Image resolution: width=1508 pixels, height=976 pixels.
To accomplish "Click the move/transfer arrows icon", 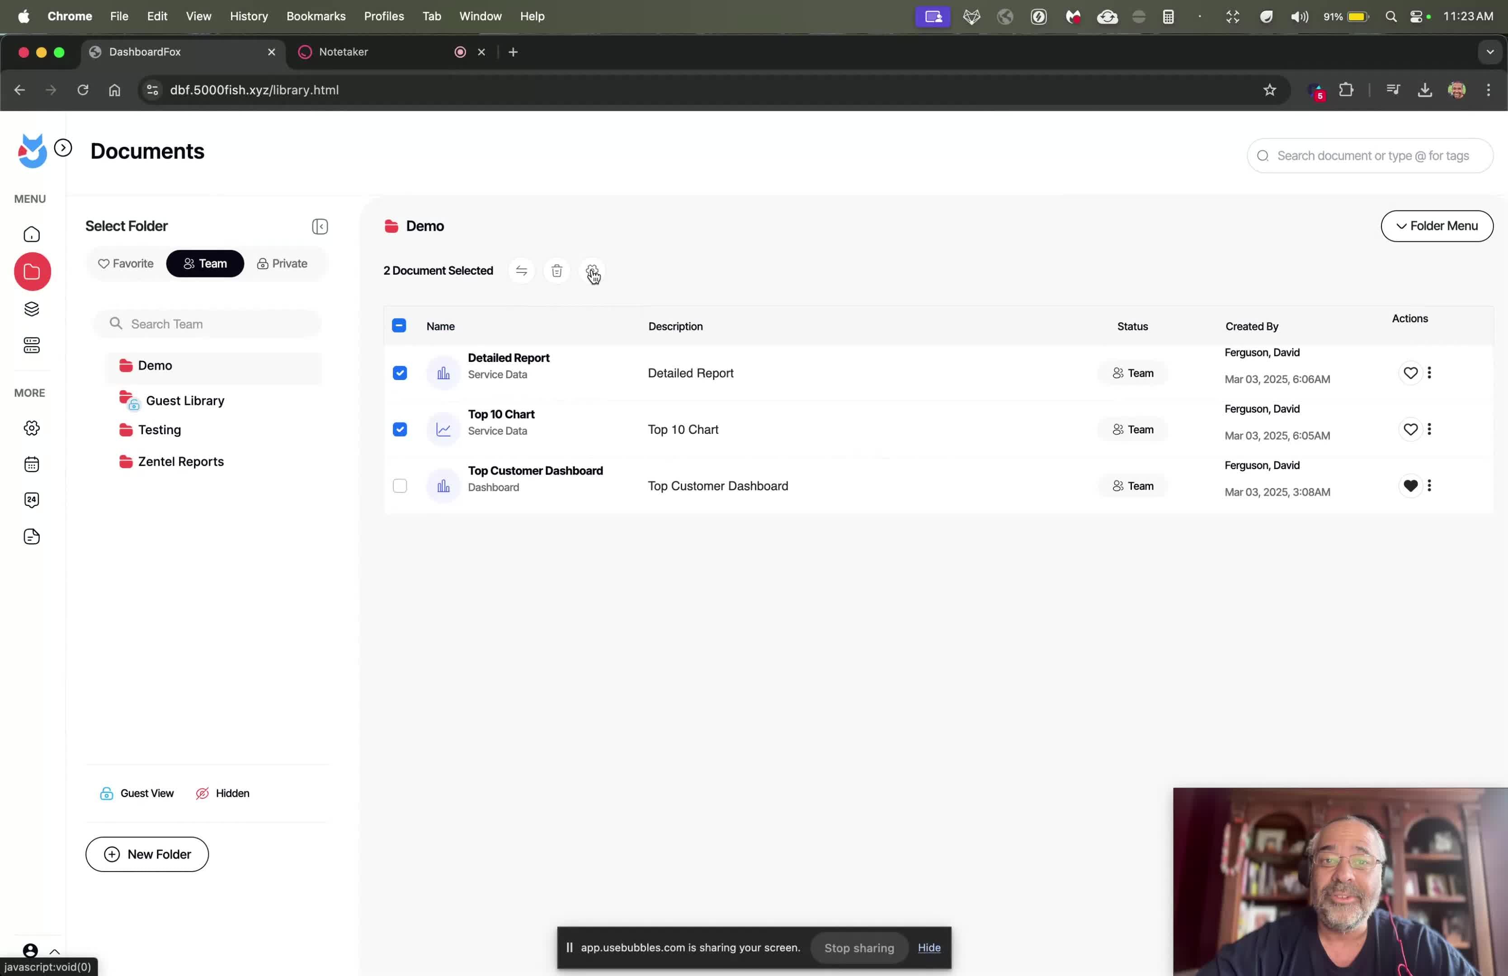I will pyautogui.click(x=521, y=271).
